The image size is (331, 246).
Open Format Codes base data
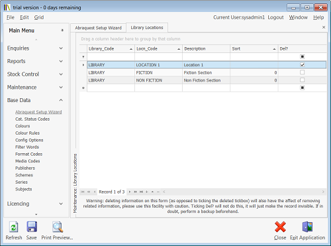(28, 154)
